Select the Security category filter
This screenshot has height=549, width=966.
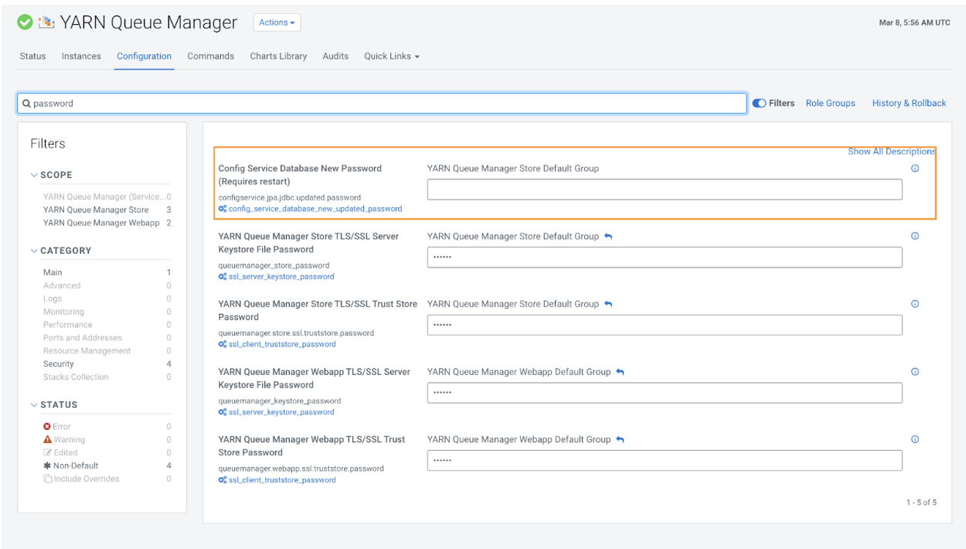coord(58,363)
